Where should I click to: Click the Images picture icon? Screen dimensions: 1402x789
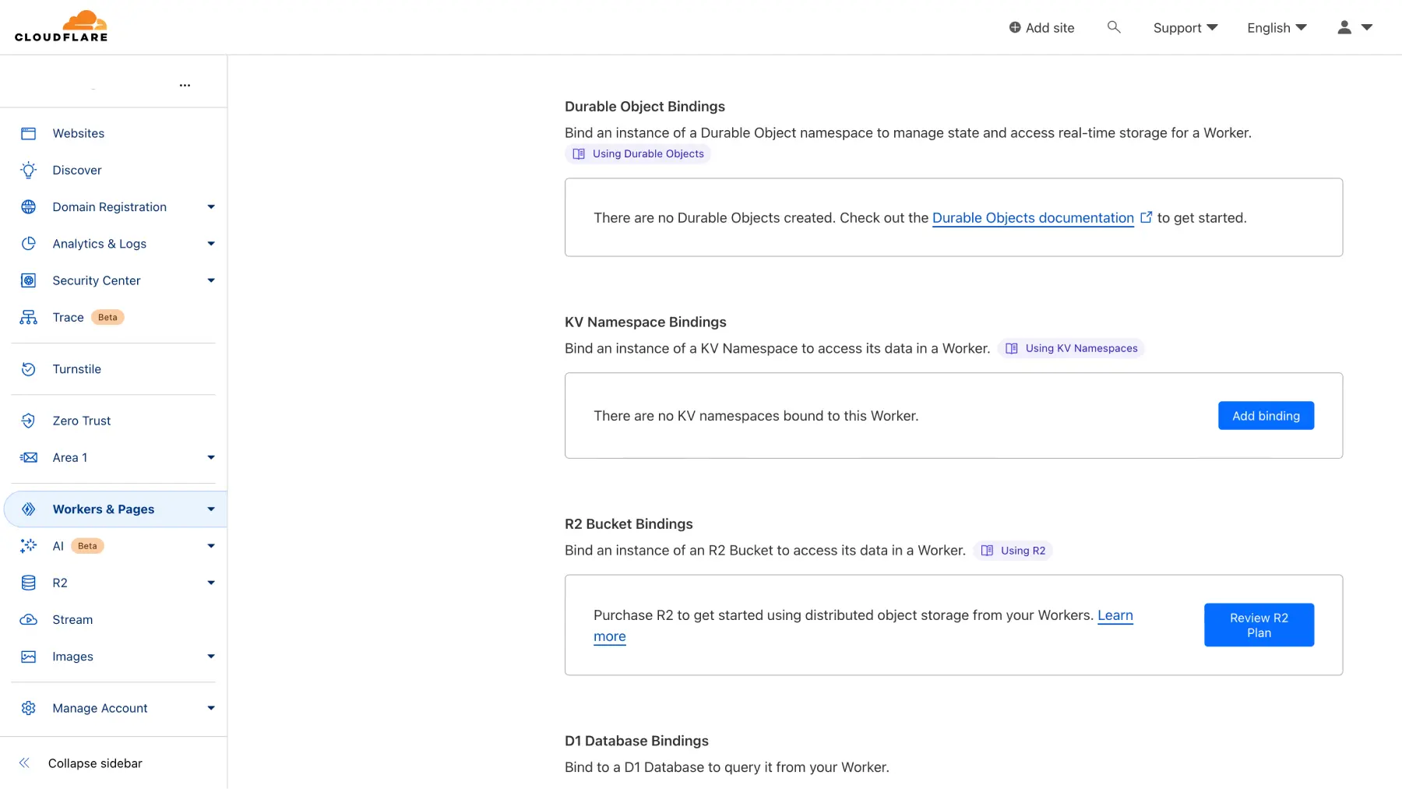click(x=29, y=657)
